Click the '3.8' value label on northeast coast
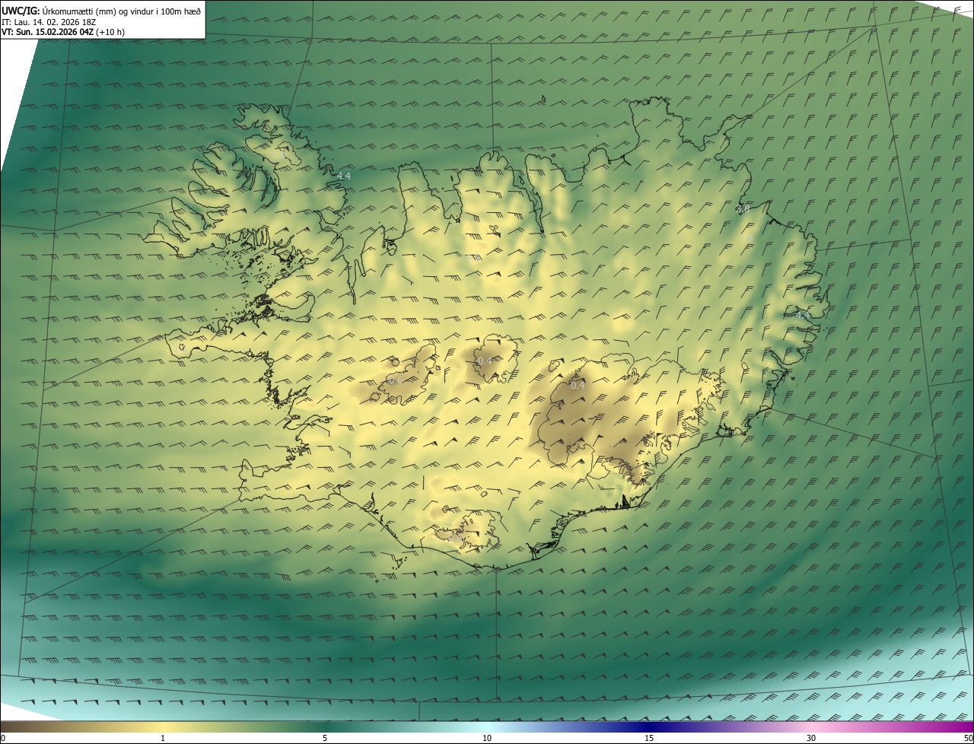974x744 pixels. coord(743,208)
